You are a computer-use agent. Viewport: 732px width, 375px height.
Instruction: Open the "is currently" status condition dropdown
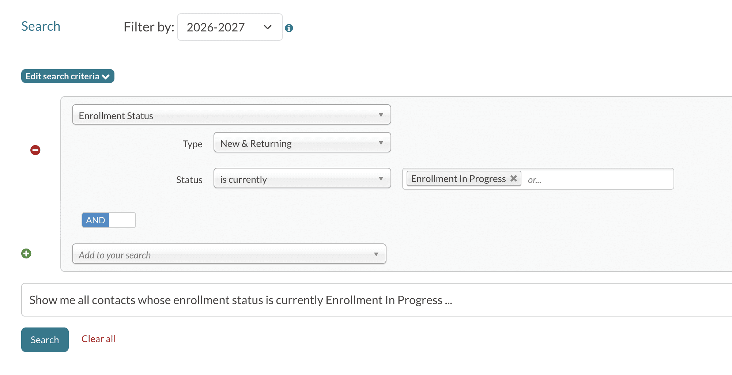coord(302,178)
